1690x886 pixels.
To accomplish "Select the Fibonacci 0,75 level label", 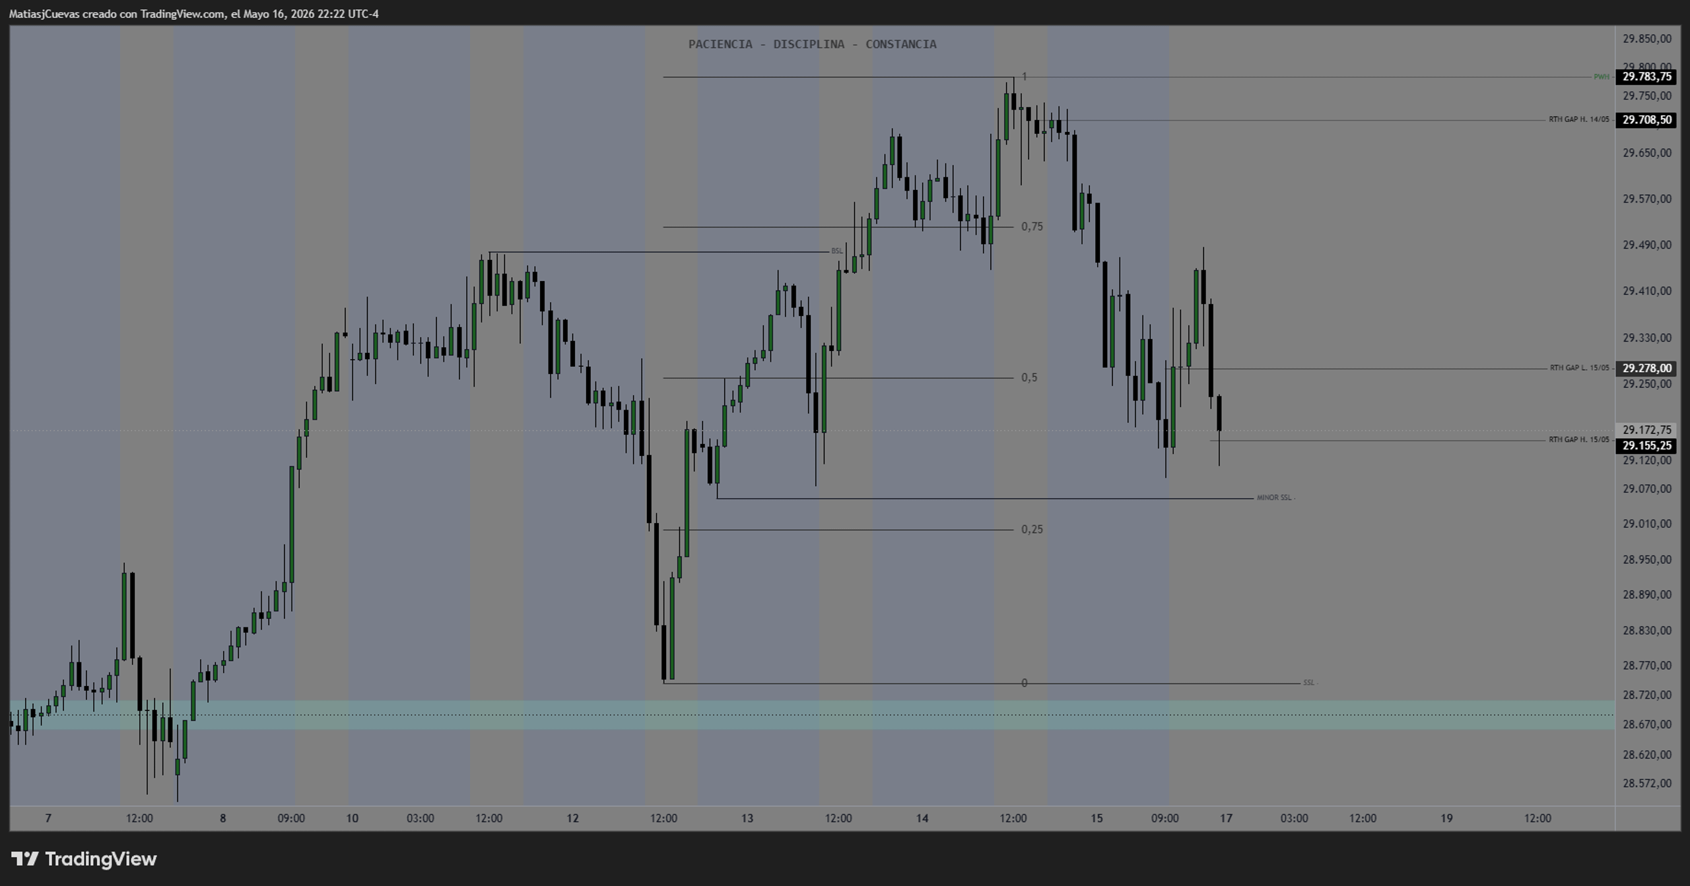I will coord(1032,226).
